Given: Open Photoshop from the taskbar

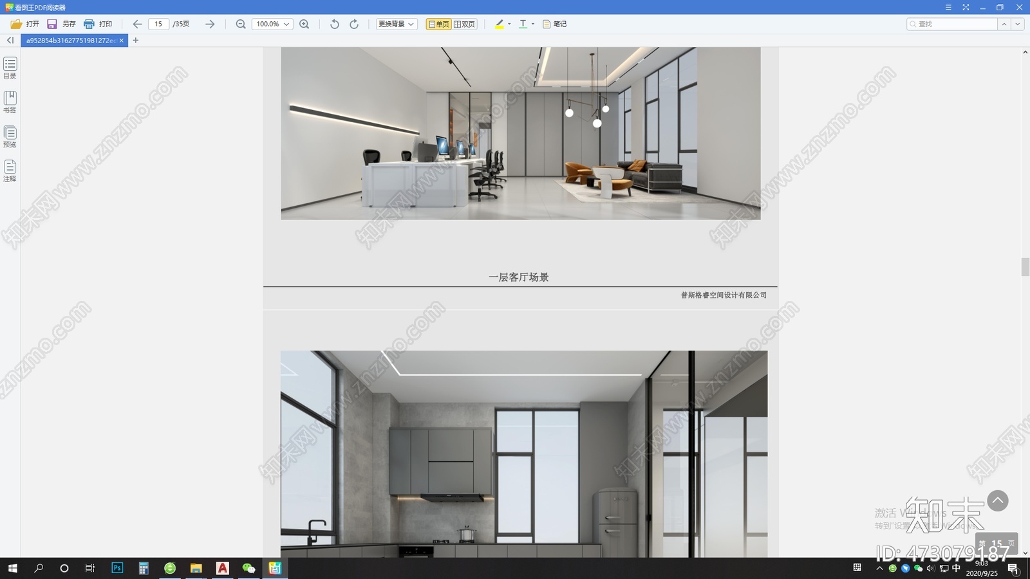Looking at the screenshot, I should [x=117, y=568].
